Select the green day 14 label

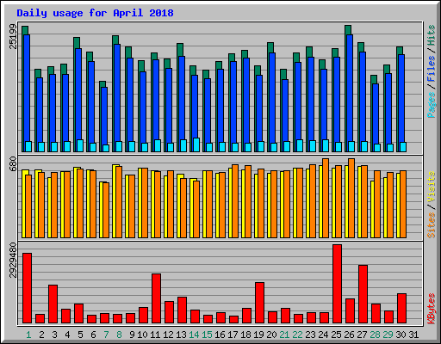tap(194, 335)
